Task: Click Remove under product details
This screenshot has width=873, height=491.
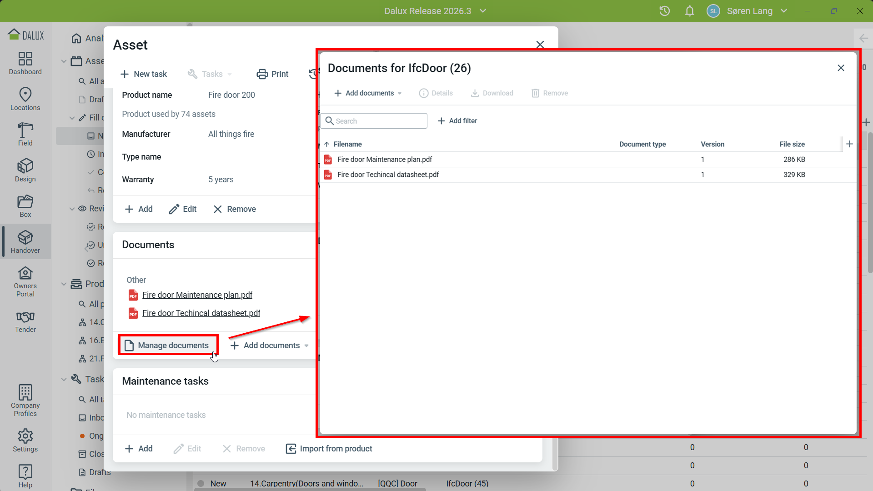Action: click(235, 209)
